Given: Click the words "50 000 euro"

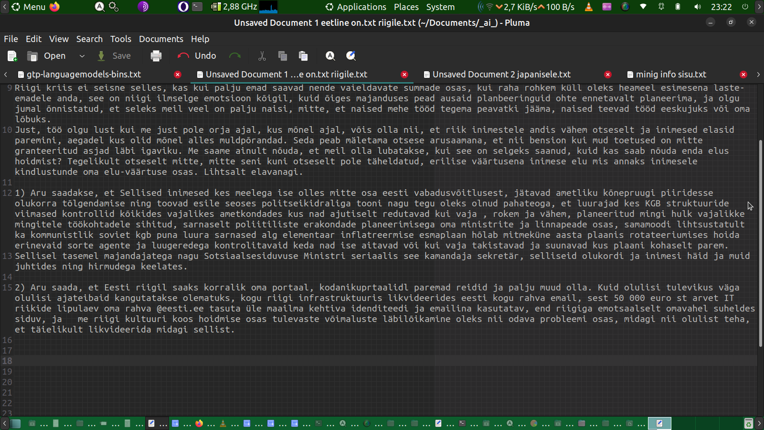Looking at the screenshot, I should click(x=643, y=298).
